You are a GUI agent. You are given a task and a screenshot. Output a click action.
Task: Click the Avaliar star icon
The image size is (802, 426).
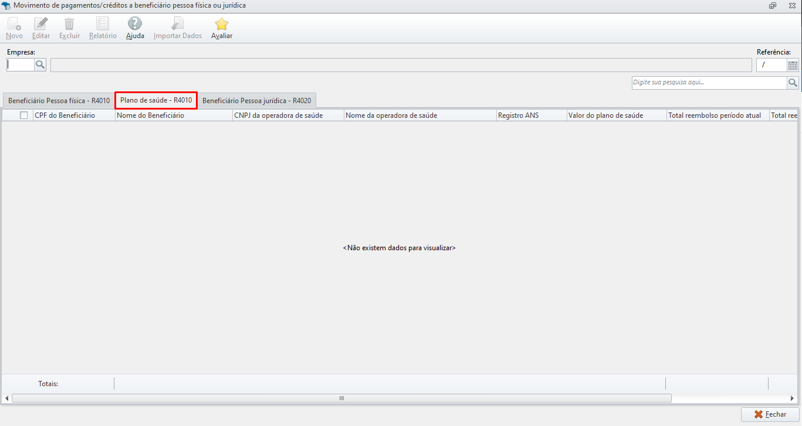pyautogui.click(x=222, y=24)
